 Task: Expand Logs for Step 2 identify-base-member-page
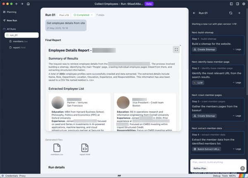[x=236, y=83]
